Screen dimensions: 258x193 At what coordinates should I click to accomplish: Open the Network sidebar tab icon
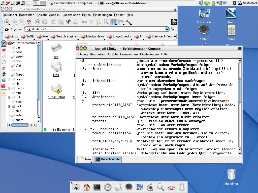pyautogui.click(x=4, y=80)
